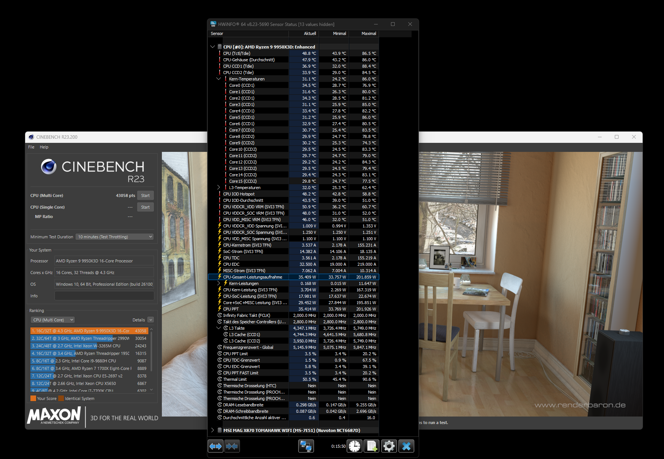Image resolution: width=664 pixels, height=459 pixels.
Task: Click Infinity Fabric Takt clock icon
Action: point(220,315)
